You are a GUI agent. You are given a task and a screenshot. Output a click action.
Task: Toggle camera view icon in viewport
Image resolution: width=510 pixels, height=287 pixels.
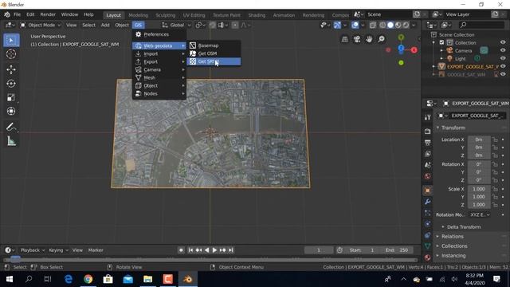(357, 39)
